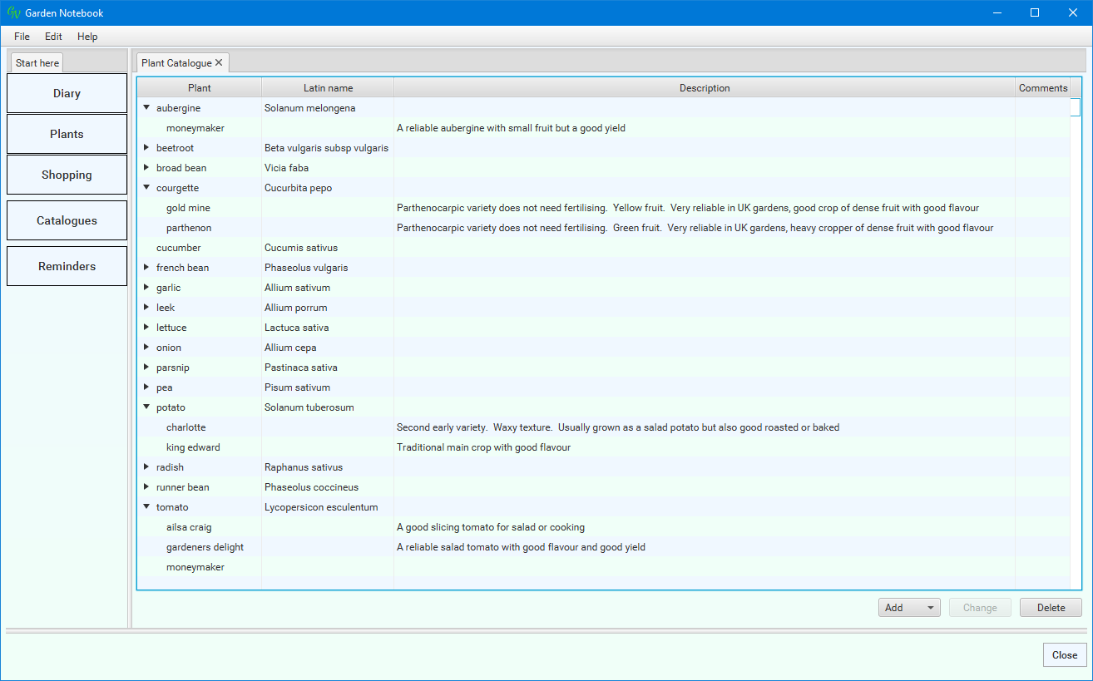The width and height of the screenshot is (1093, 681).
Task: Open the Diary section
Action: (67, 94)
